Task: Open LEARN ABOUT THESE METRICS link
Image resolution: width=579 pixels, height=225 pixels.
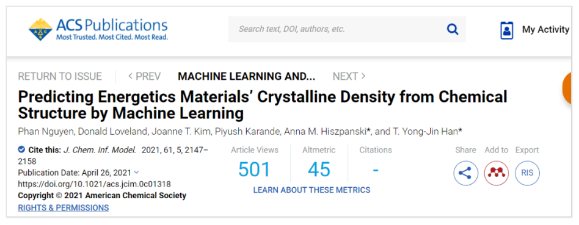Action: (311, 190)
